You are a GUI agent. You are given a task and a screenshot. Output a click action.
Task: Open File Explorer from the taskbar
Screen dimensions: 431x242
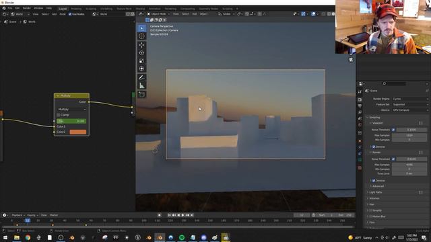[17, 237]
